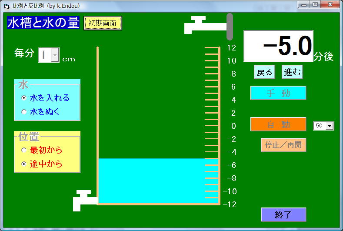Image resolution: width=343 pixels, height=231 pixels.
Task: Switch to 手動 manual mode
Action: (278, 93)
